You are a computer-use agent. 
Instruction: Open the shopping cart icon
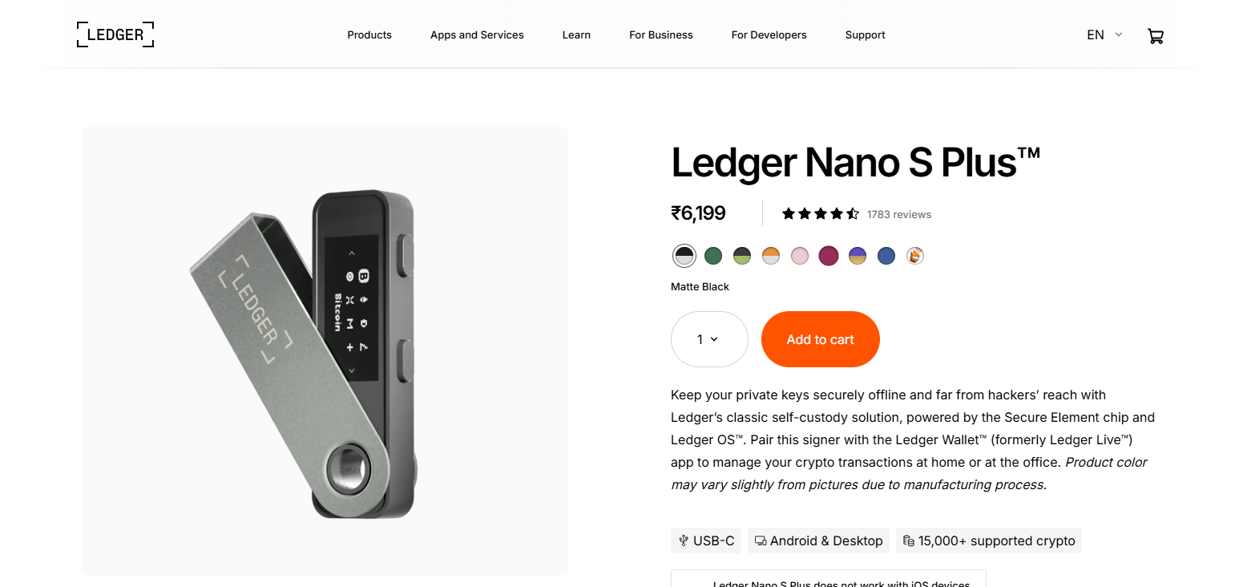click(x=1155, y=35)
